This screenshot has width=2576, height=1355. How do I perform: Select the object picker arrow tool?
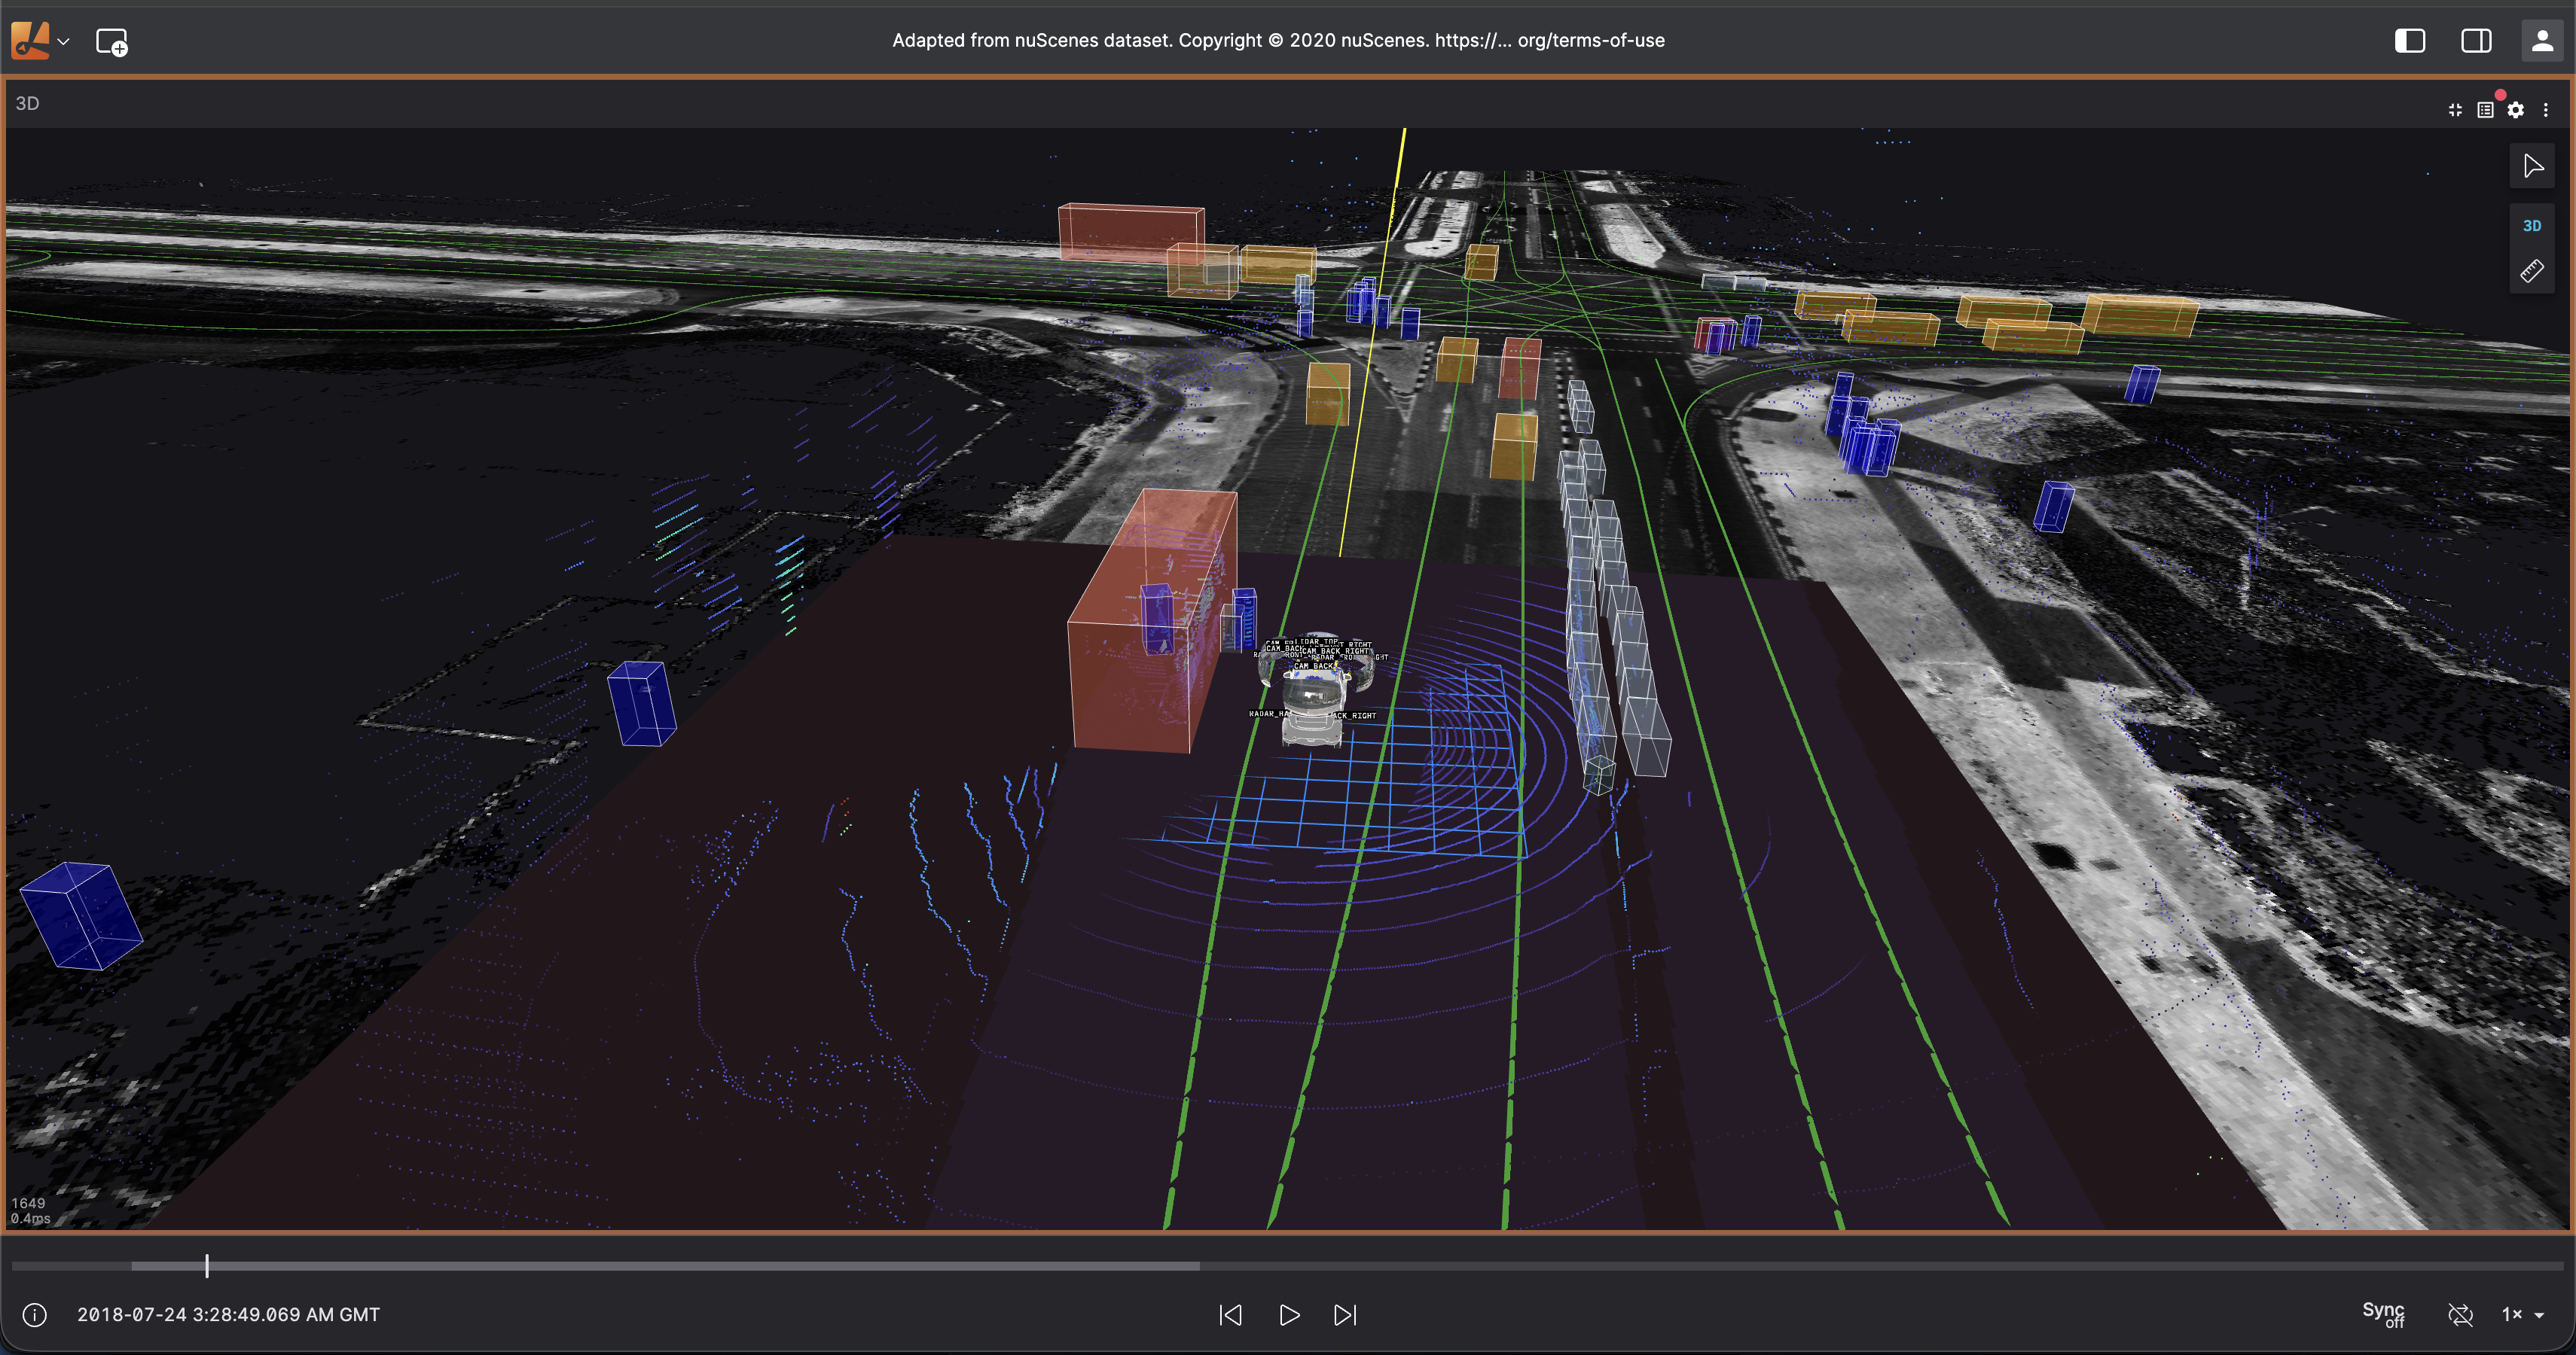2532,166
